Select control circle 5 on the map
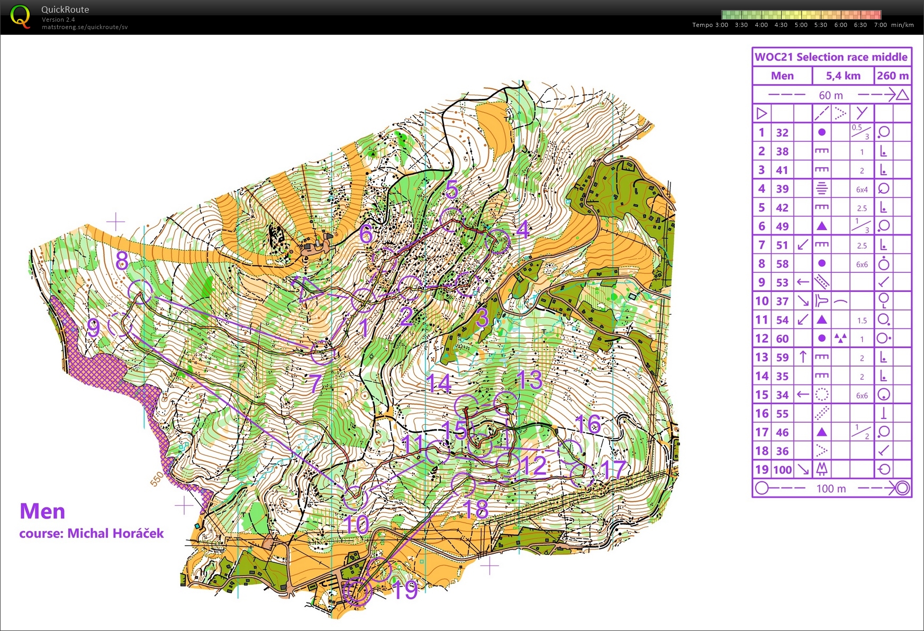The image size is (924, 631). [x=452, y=220]
